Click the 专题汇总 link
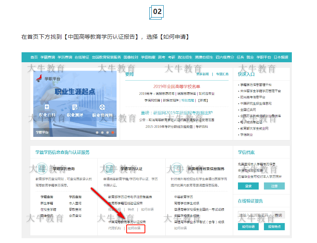This screenshot has height=243, width=317. (x=222, y=74)
